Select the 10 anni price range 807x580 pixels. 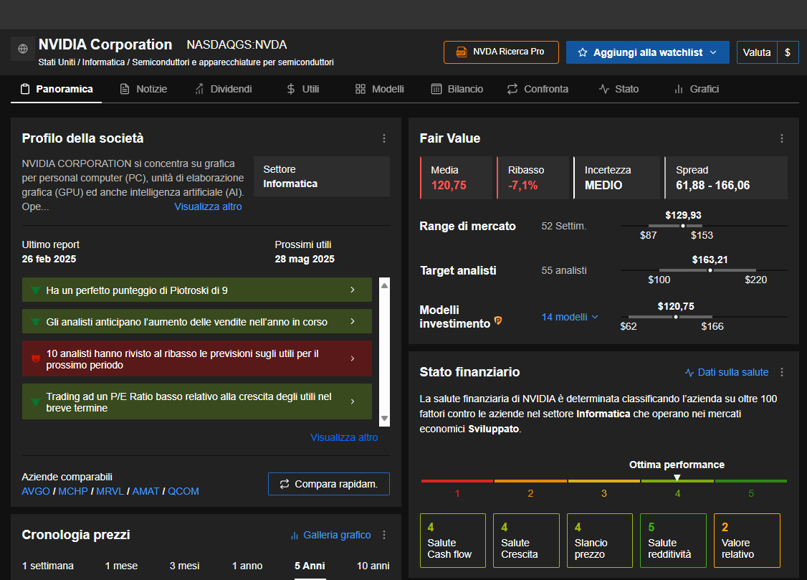[373, 566]
